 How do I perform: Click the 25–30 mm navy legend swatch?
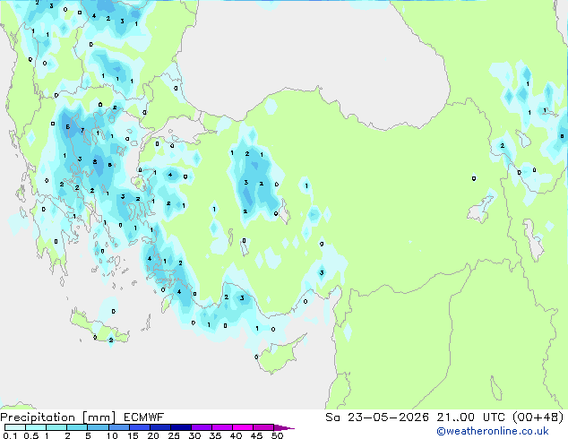click(180, 427)
